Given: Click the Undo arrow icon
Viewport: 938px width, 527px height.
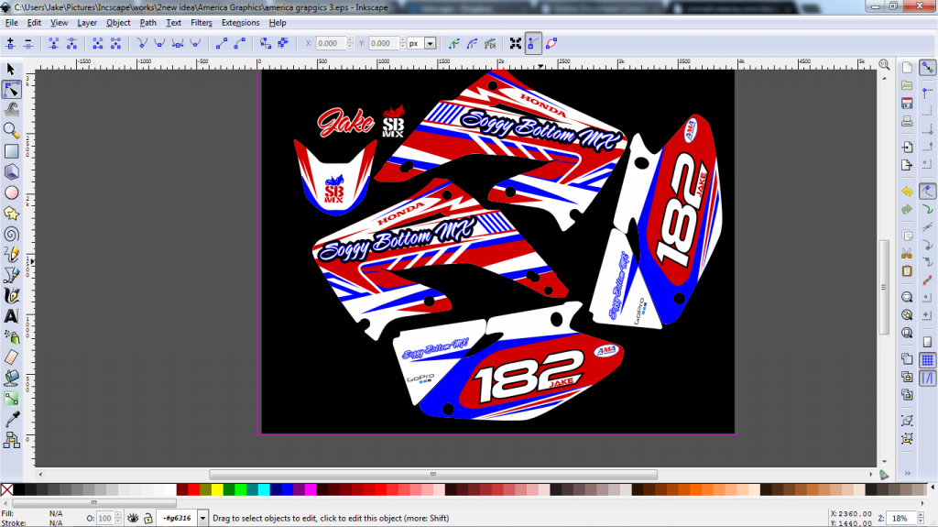Looking at the screenshot, I should 907,191.
